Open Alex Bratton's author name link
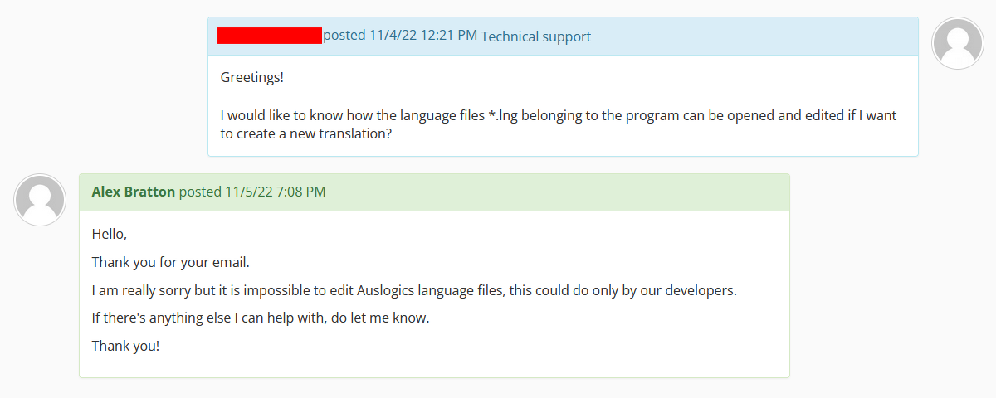 click(133, 192)
